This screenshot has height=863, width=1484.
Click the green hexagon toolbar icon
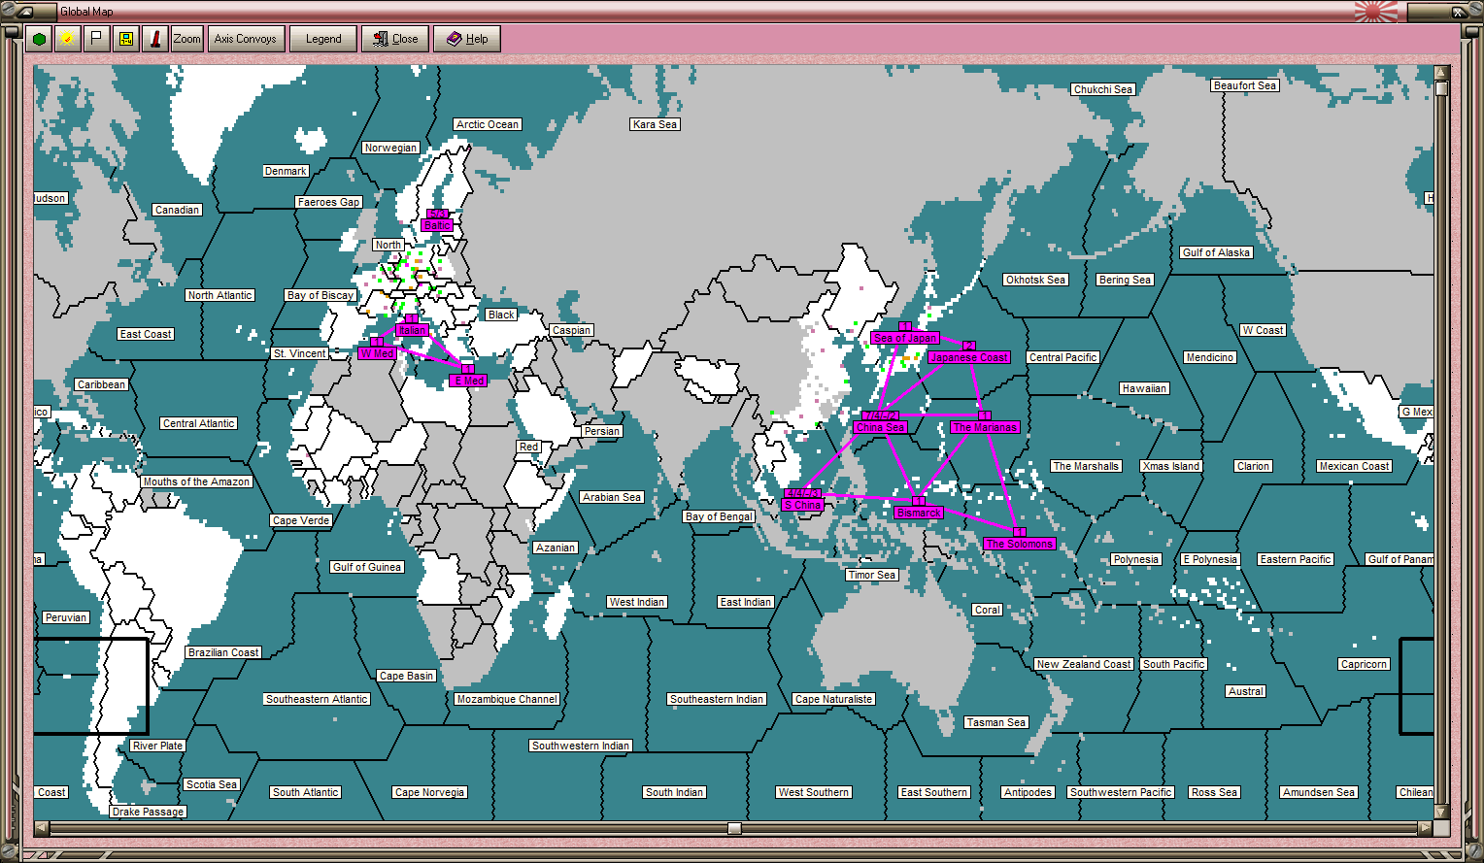(x=39, y=39)
